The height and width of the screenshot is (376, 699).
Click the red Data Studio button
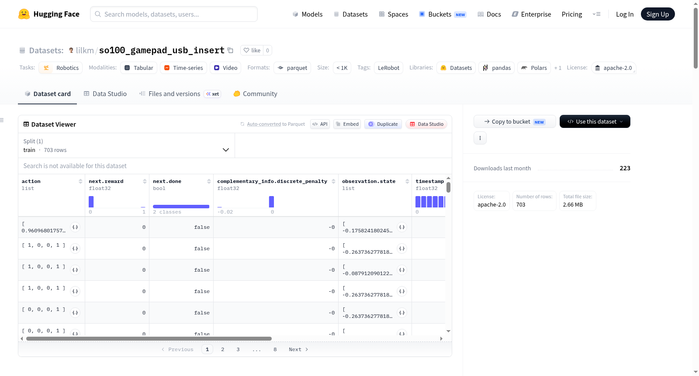pos(426,124)
